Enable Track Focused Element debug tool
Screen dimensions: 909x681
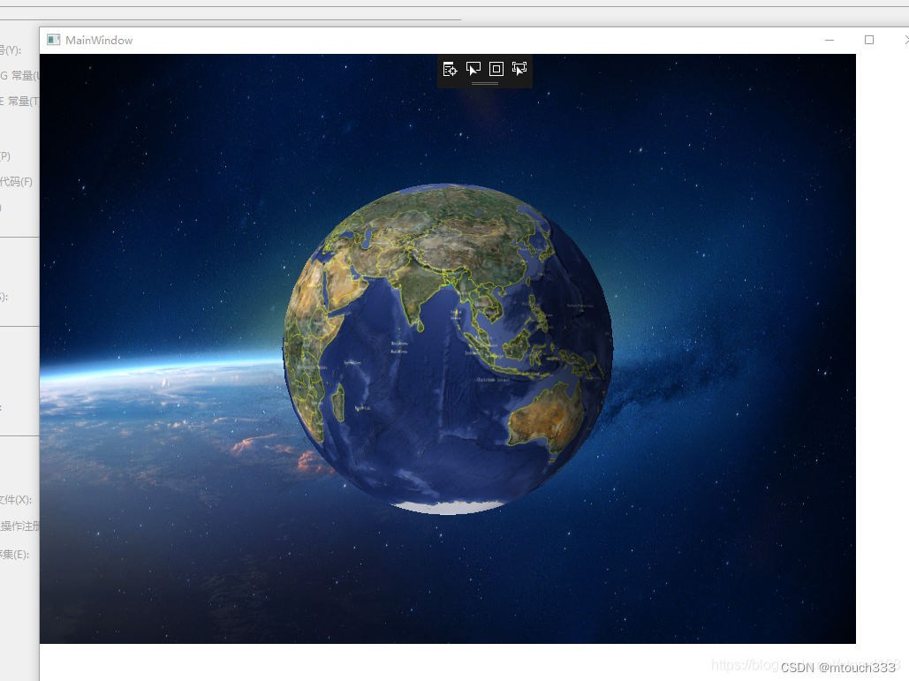(519, 69)
